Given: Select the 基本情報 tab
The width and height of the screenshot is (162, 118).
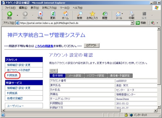Looking at the screenshot, I should (58, 76).
